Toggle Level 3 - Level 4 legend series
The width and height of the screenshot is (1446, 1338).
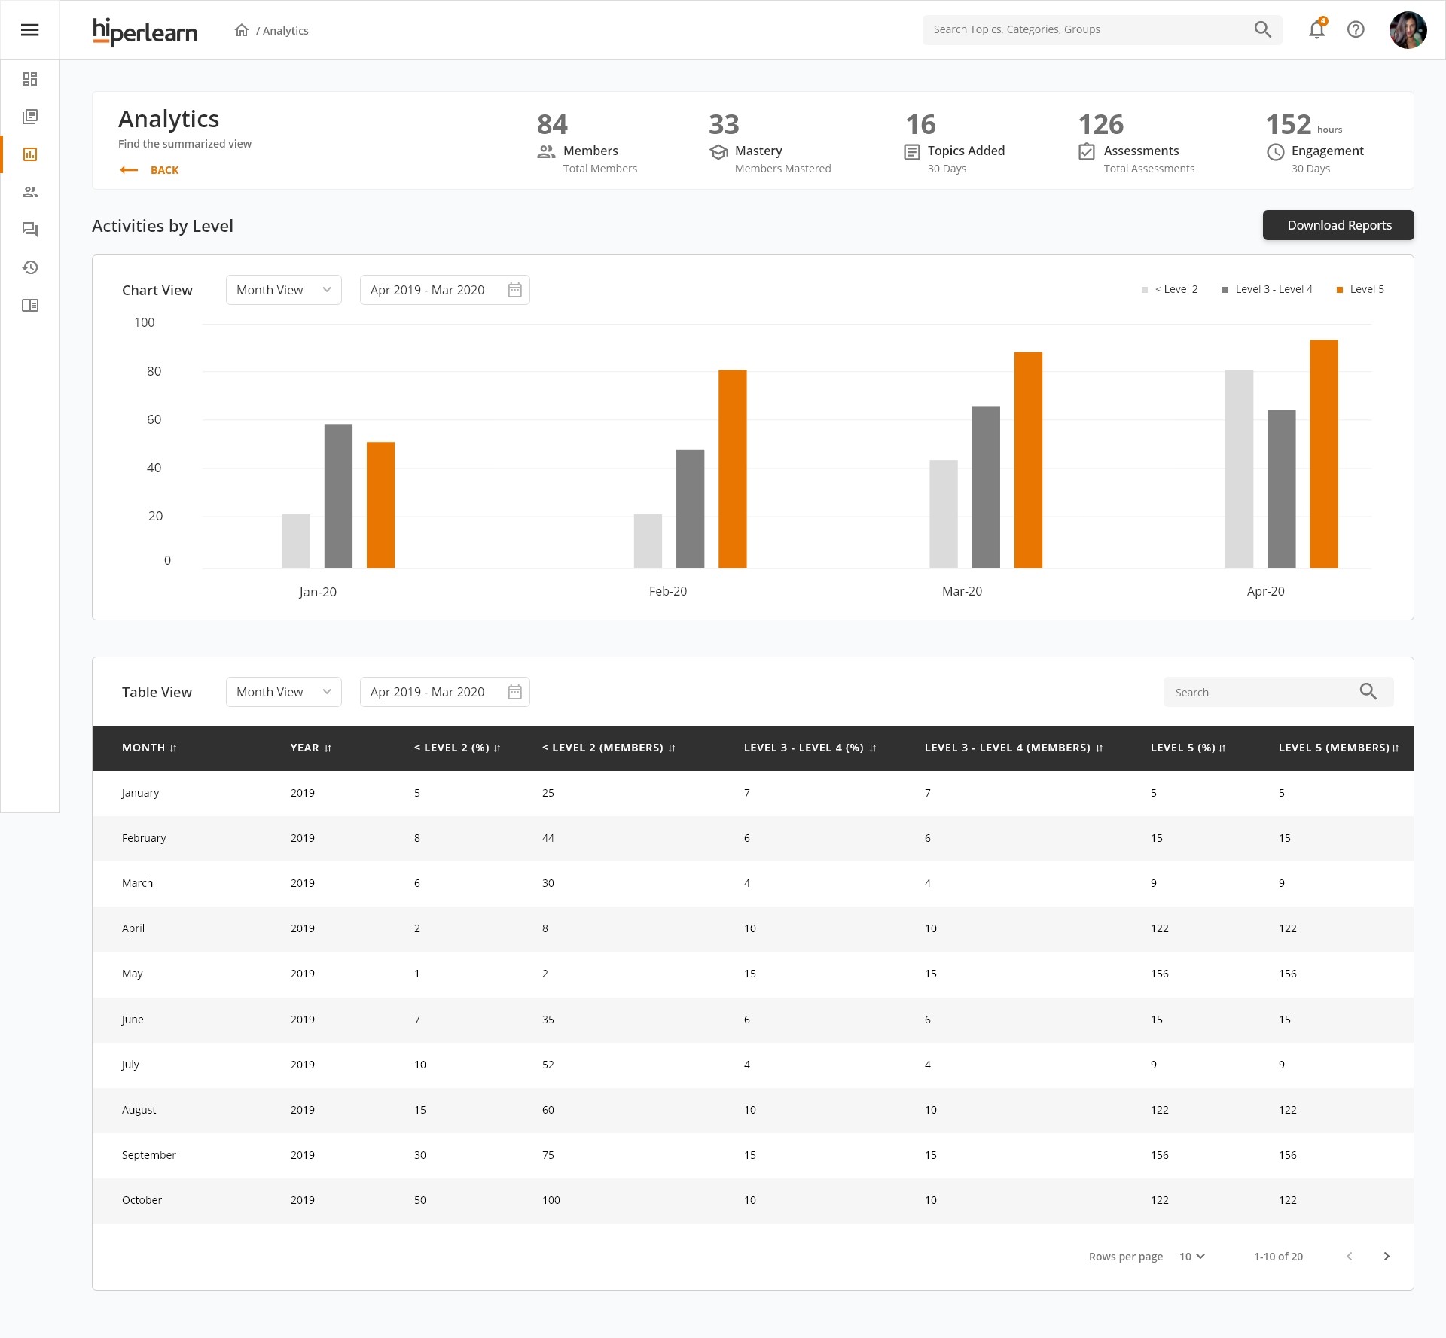pyautogui.click(x=1267, y=289)
